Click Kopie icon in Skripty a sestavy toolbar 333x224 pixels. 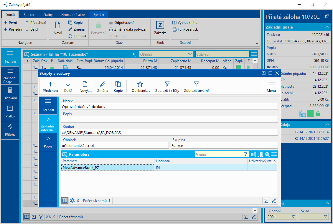tap(118, 87)
